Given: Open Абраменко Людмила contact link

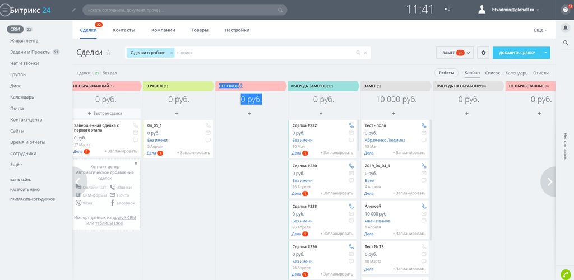Looking at the screenshot, I should [x=385, y=140].
